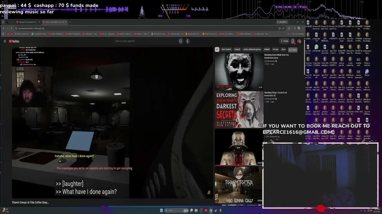The image size is (382, 214).
Task: Expand the browser tab search dropdown
Action: (3, 22)
